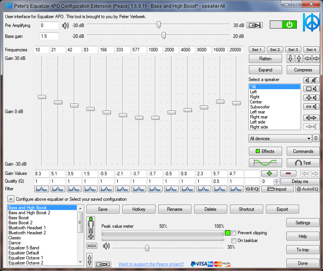Click the Delay ms button

pyautogui.click(x=300, y=181)
